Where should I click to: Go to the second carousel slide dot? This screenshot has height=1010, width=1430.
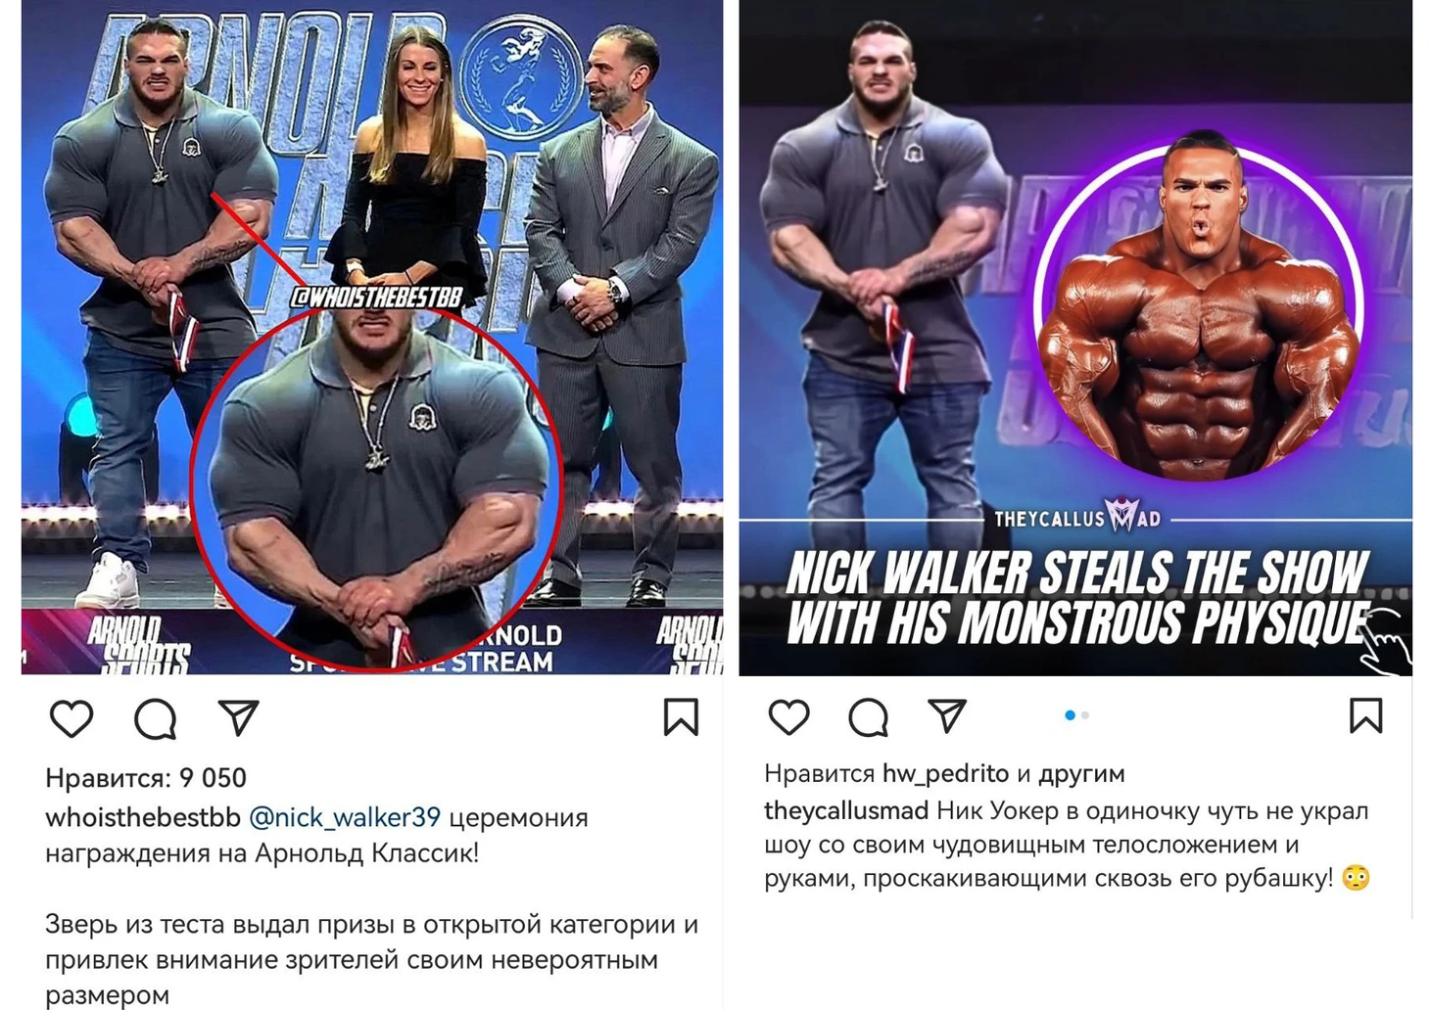click(x=1085, y=715)
